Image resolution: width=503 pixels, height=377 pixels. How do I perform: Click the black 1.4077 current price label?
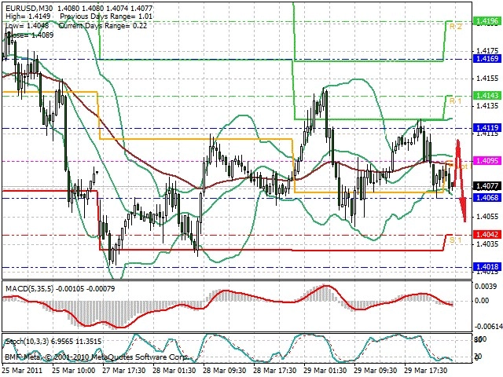[487, 186]
